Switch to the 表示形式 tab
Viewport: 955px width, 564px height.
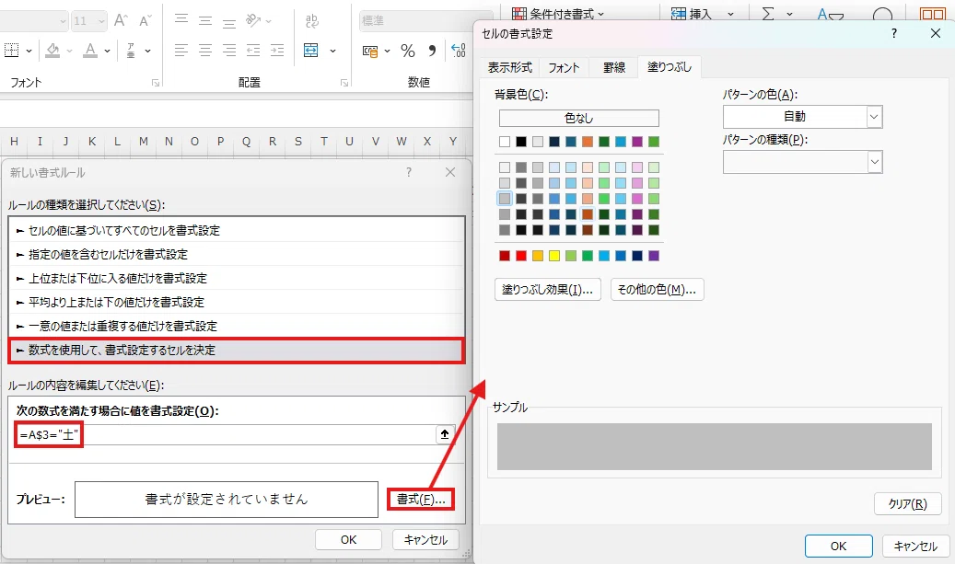point(510,67)
